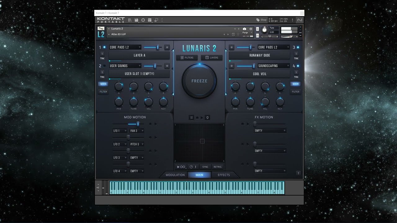Viewport: 397px width, 223px height.
Task: Click the right TUNE knob
Action: point(250,102)
